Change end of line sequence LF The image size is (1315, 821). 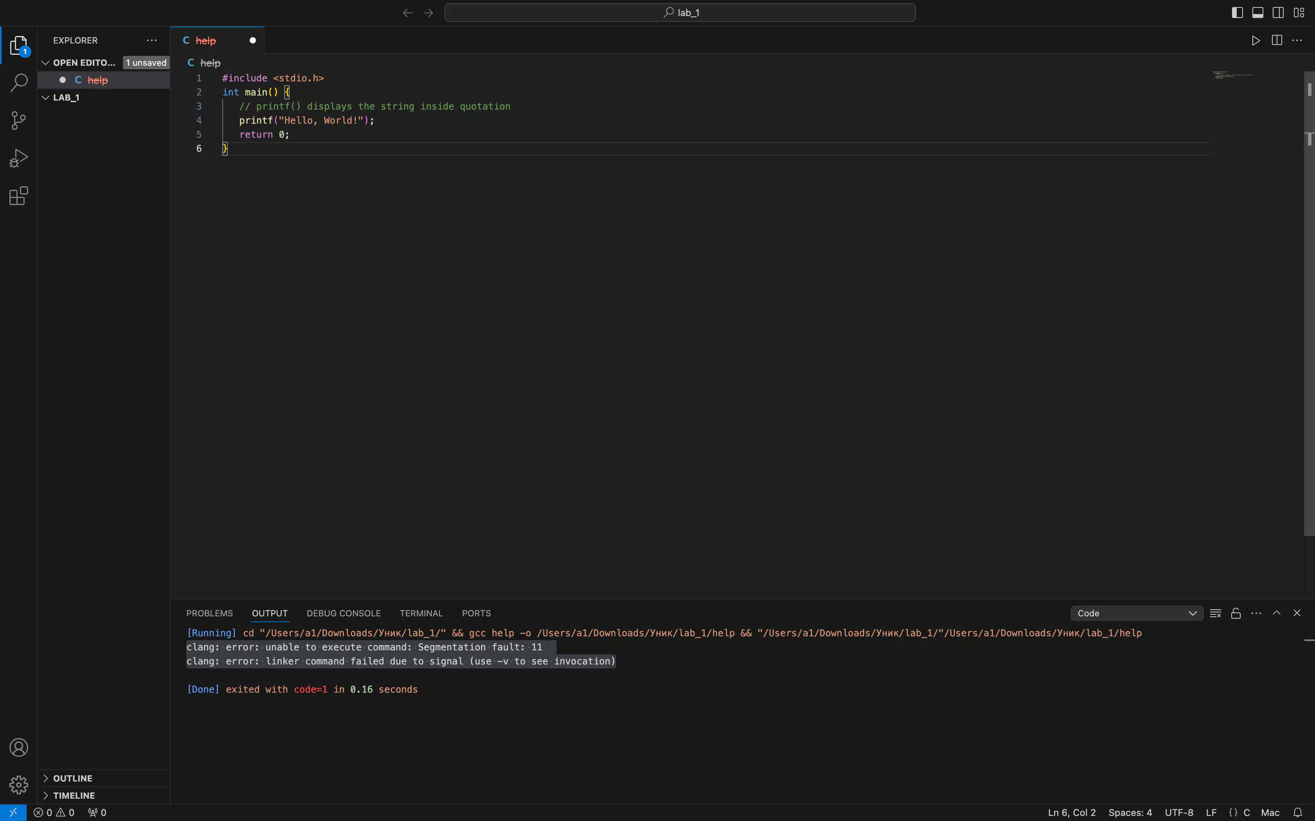pos(1211,813)
